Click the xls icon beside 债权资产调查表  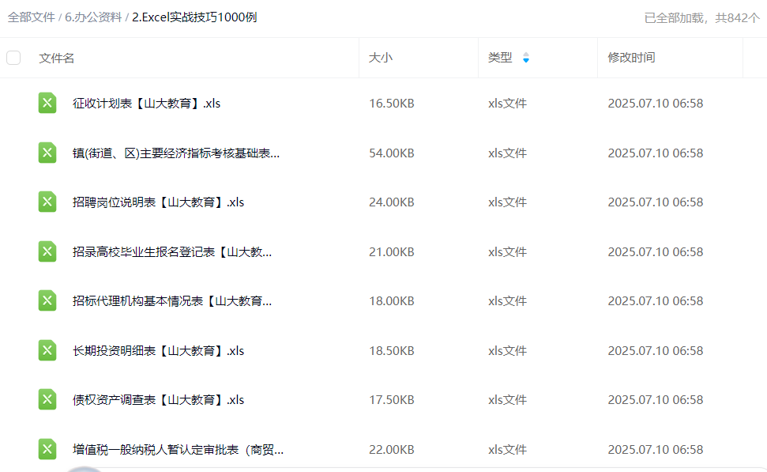pos(47,400)
